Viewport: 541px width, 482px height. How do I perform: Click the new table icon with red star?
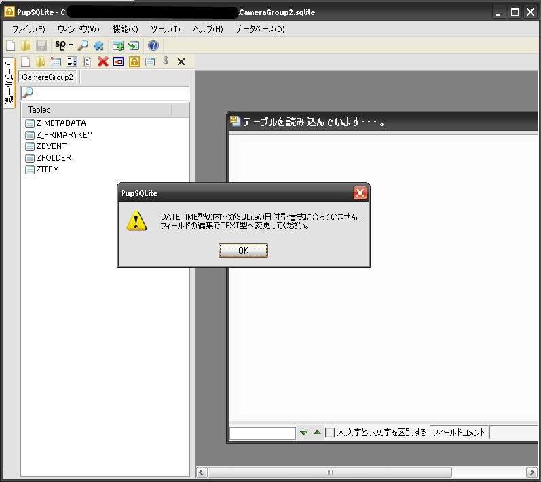(56, 62)
